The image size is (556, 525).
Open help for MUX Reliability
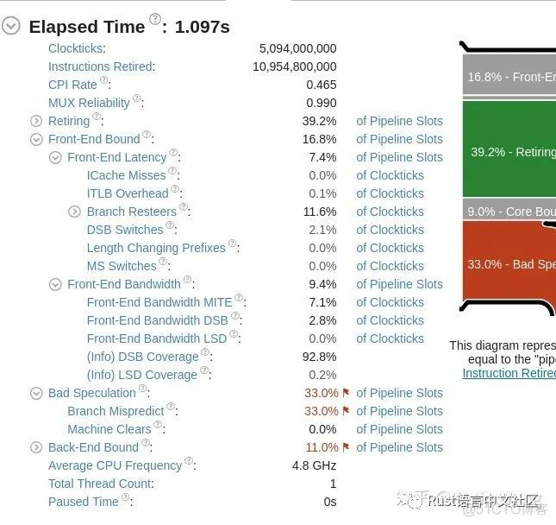(x=137, y=100)
